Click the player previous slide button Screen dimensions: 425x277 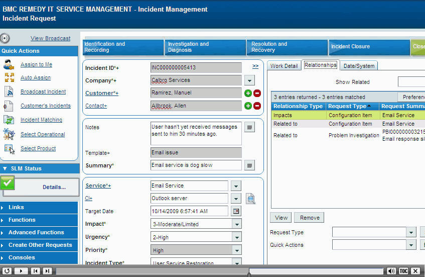[x=35, y=271]
